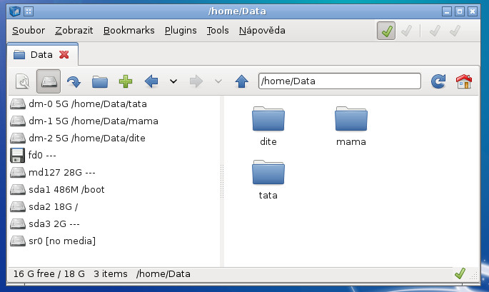Viewport: 489px width, 292px height.
Task: Click the drive icon beside sr0
Action: tap(17, 241)
